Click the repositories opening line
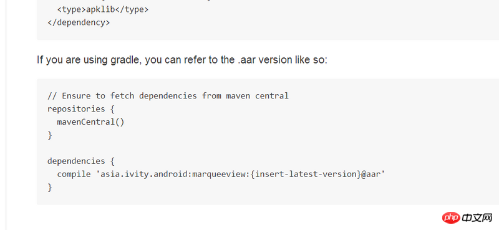499x230 pixels. pyautogui.click(x=81, y=109)
